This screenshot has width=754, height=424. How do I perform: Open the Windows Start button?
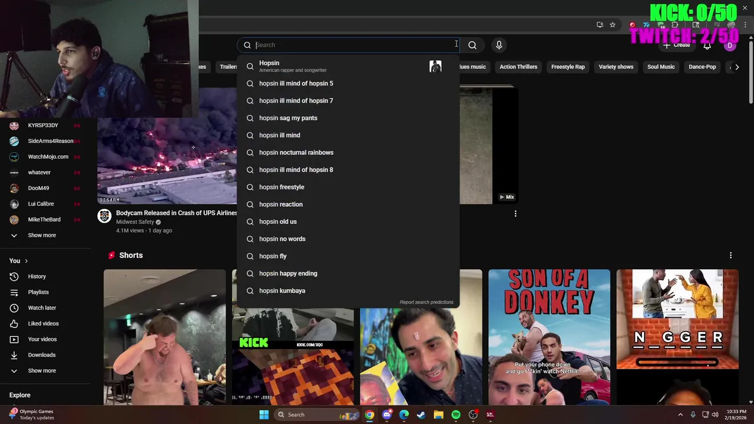pos(264,415)
